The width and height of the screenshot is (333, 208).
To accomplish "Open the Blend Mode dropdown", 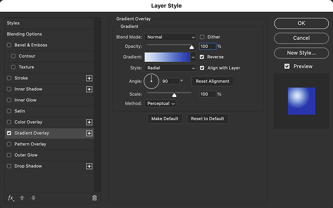I will 170,37.
